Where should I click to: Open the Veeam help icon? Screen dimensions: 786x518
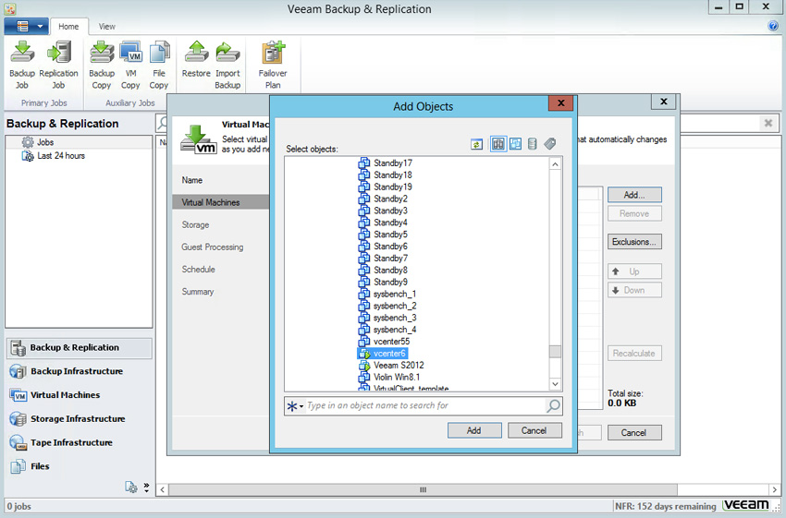tap(772, 26)
